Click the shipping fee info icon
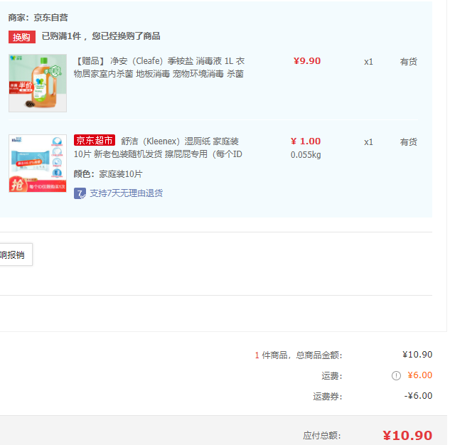 396,375
